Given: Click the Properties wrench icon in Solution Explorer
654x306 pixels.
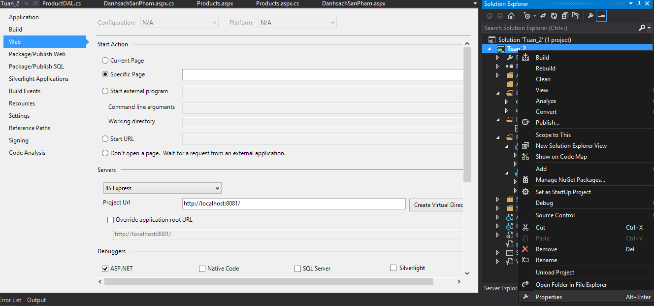Looking at the screenshot, I should click(x=590, y=15).
